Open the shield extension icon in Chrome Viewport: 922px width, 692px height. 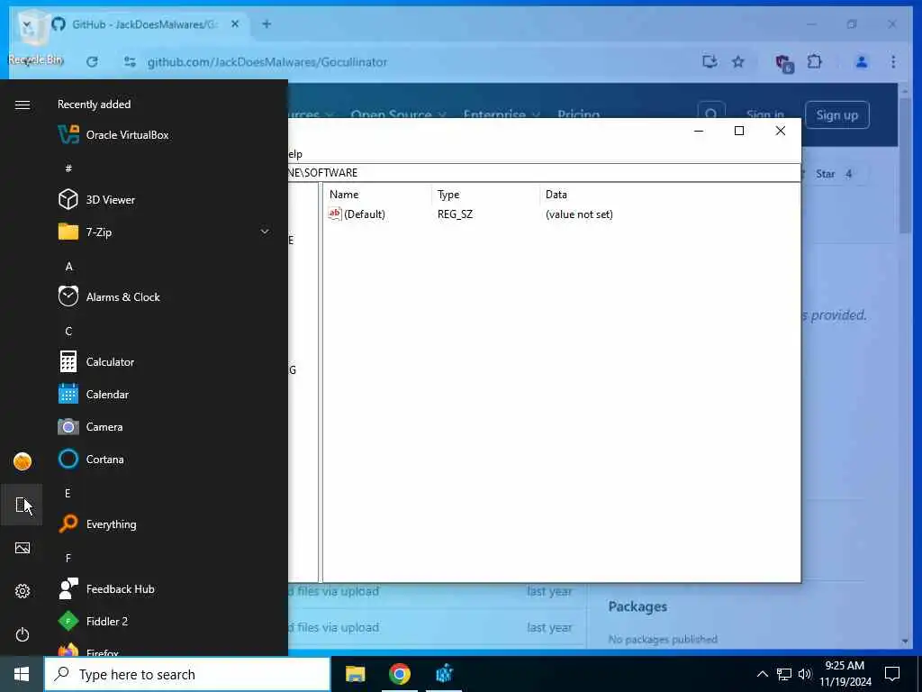[x=784, y=63]
